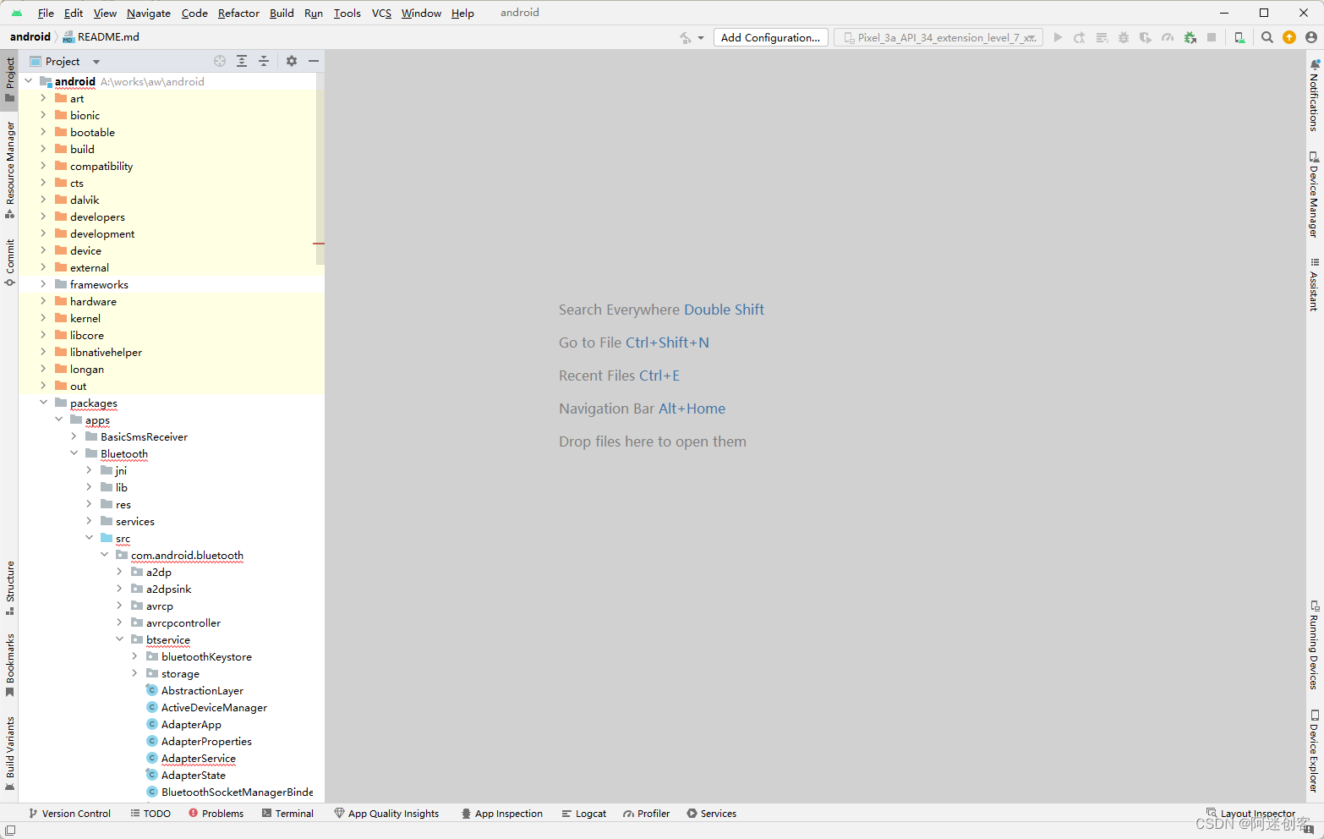
Task: Open the Project view switcher dropdown
Action: pyautogui.click(x=95, y=61)
